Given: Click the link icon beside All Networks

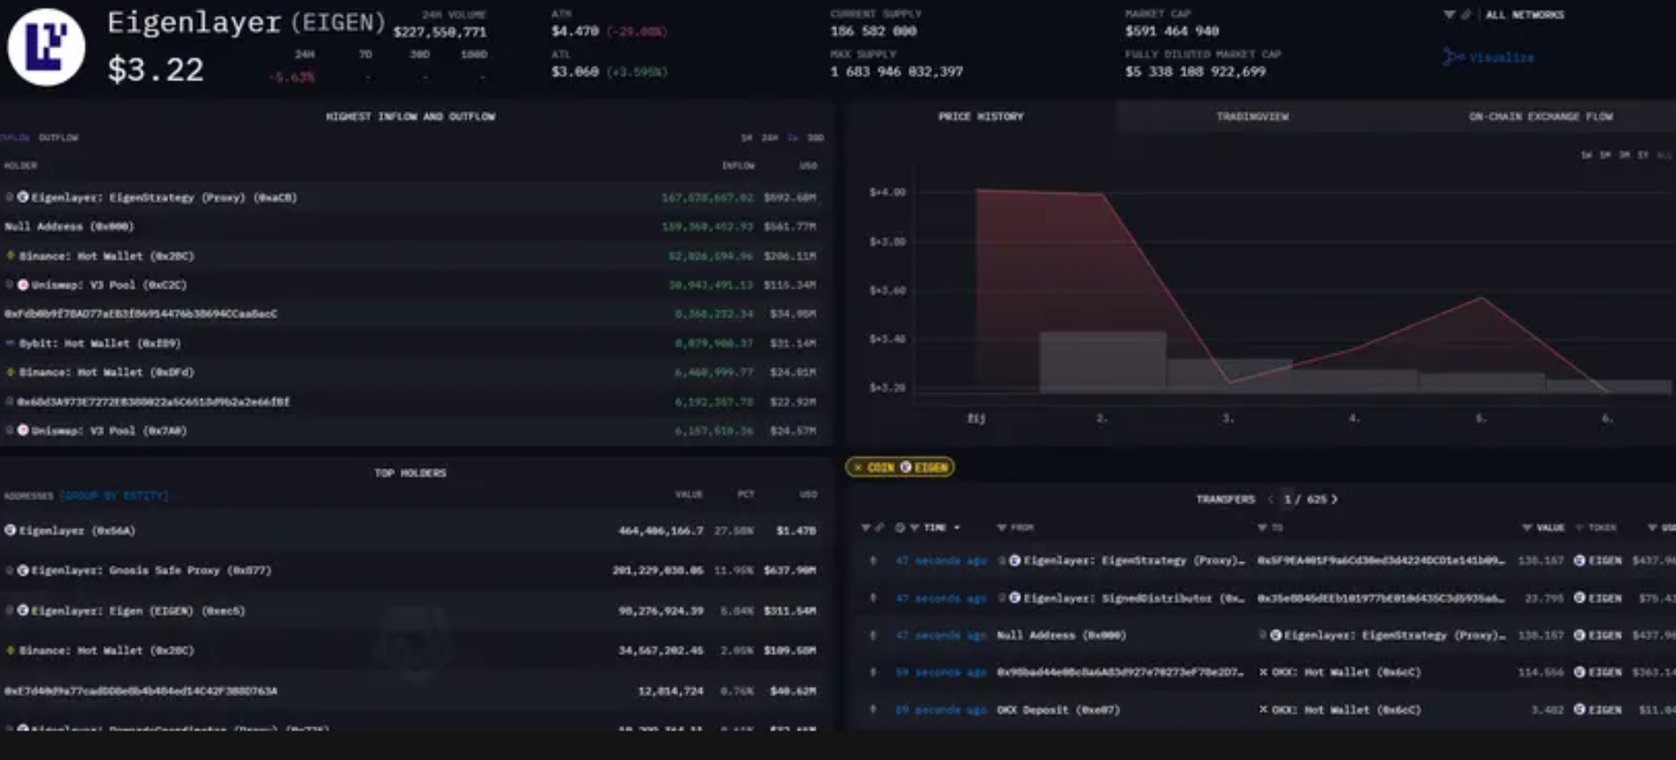Looking at the screenshot, I should tap(1466, 15).
